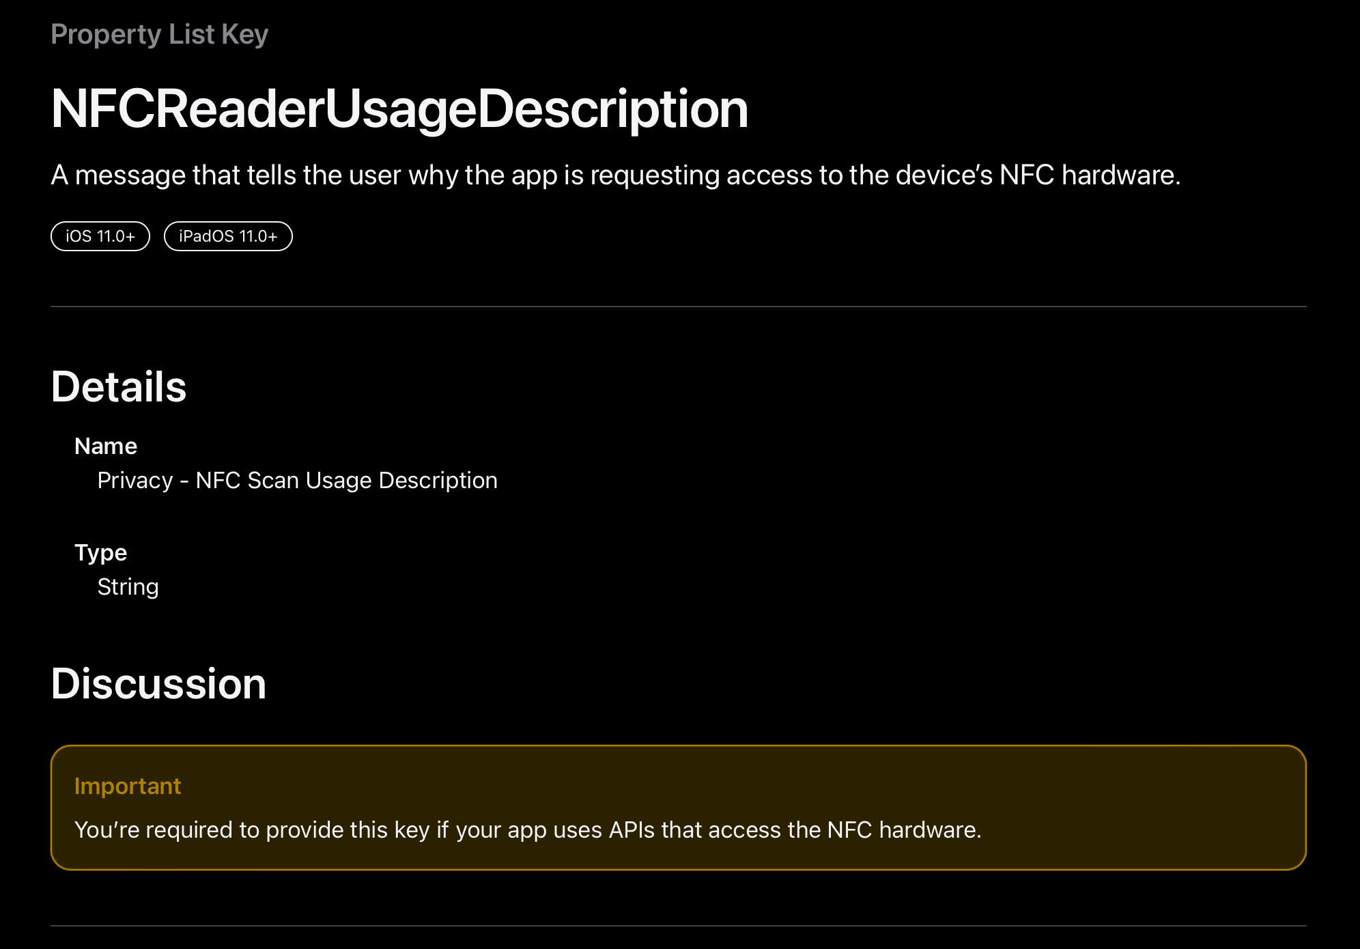Click the divider line below the callout
This screenshot has height=949, width=1360.
tap(678, 926)
